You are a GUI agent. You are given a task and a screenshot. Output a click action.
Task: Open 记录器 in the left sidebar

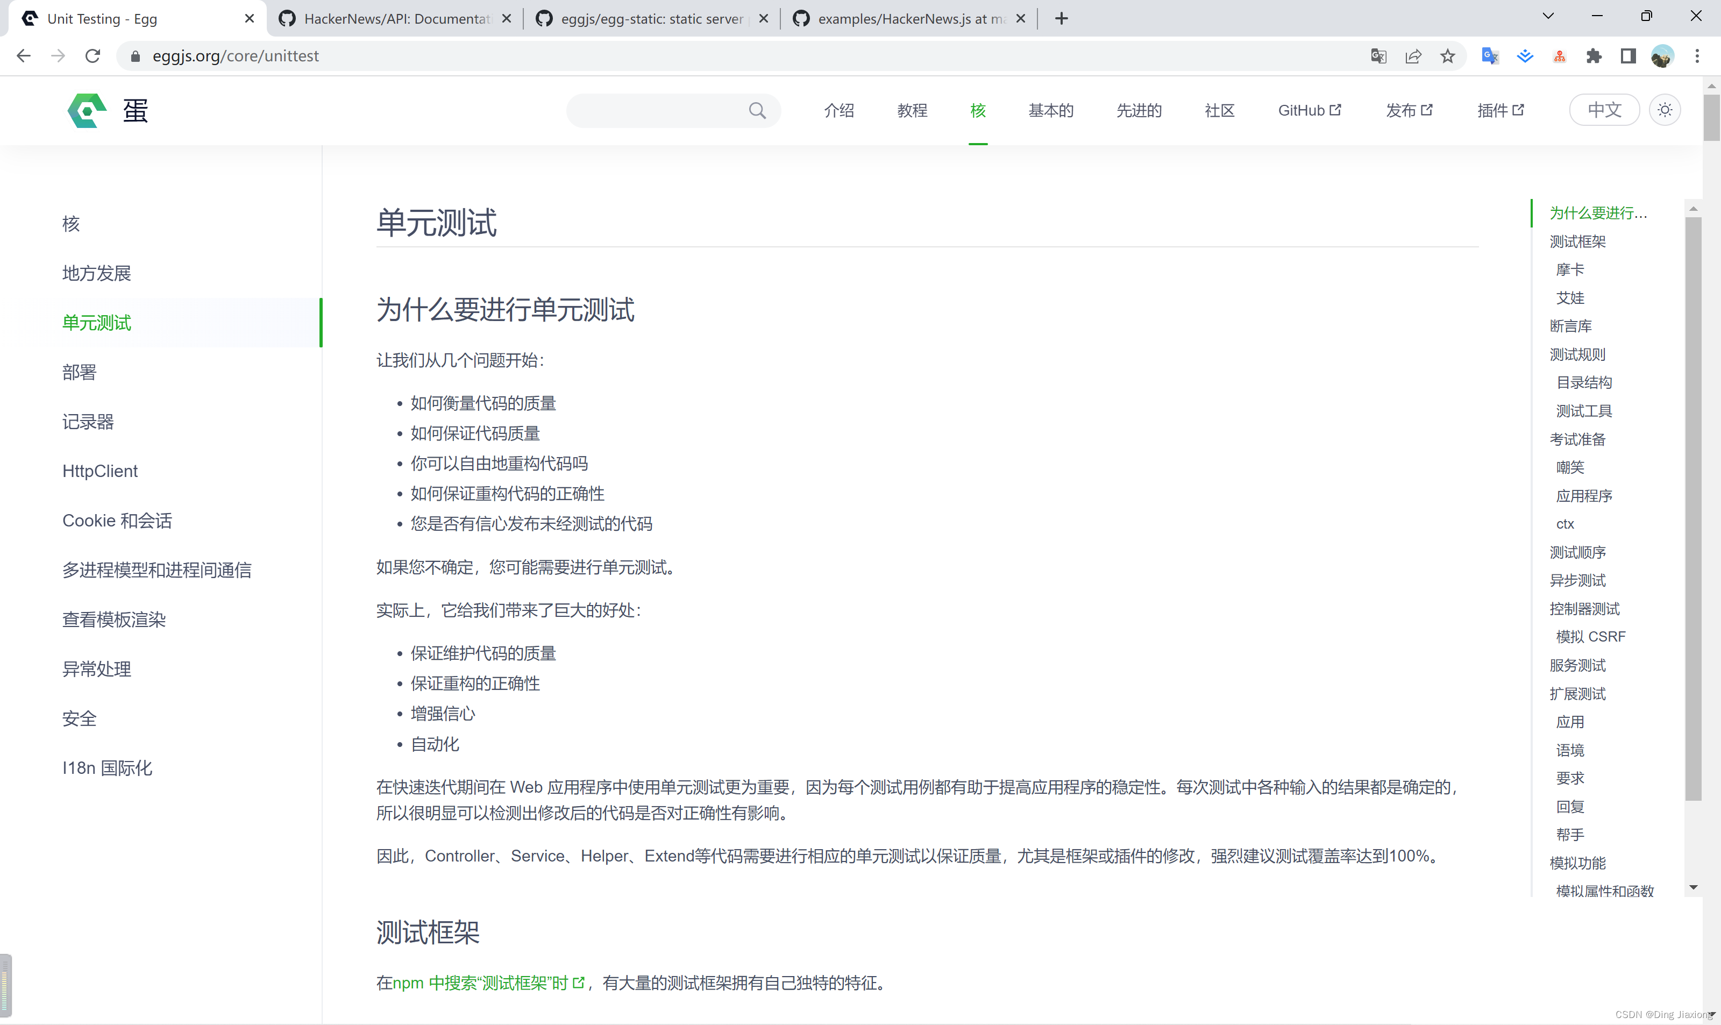pyautogui.click(x=88, y=421)
